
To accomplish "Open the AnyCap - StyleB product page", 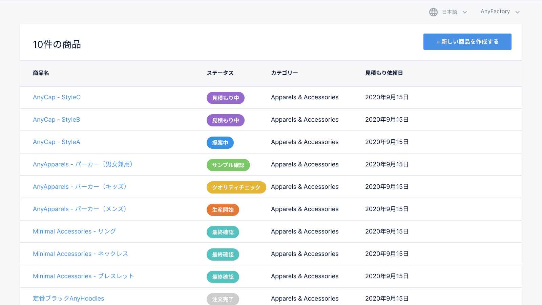I will (x=56, y=120).
